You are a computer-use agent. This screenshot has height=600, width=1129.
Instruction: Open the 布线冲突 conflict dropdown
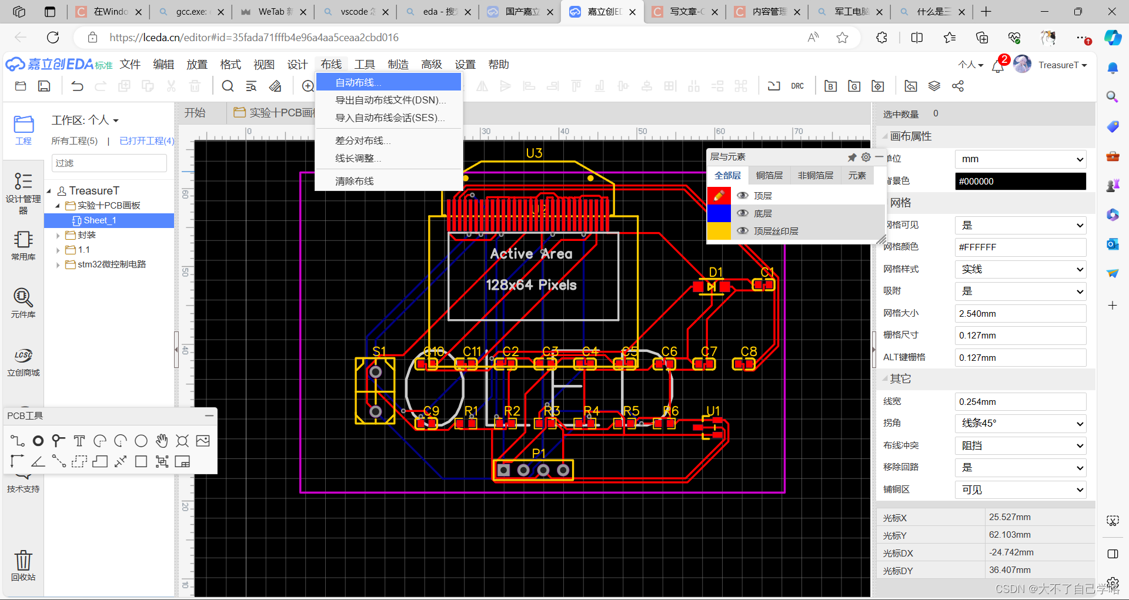[1020, 445]
